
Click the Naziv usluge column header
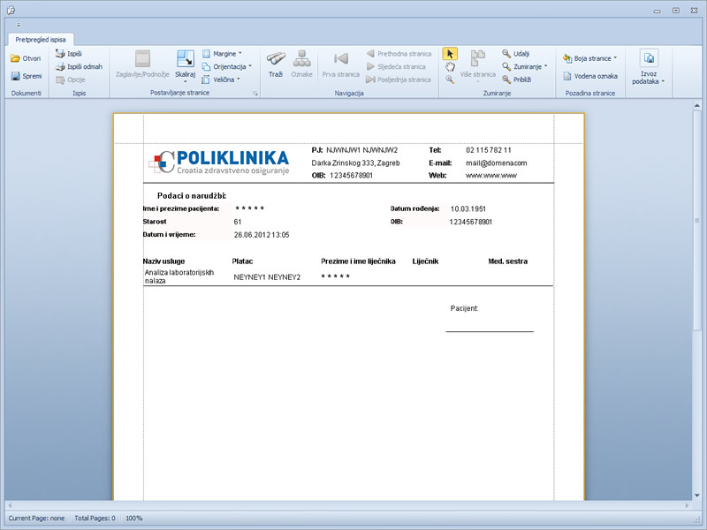(x=163, y=261)
